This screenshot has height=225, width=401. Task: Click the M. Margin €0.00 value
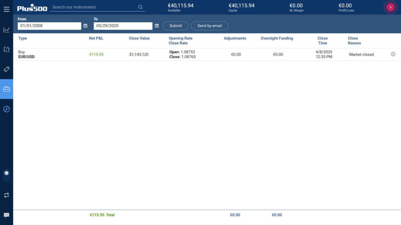click(296, 5)
